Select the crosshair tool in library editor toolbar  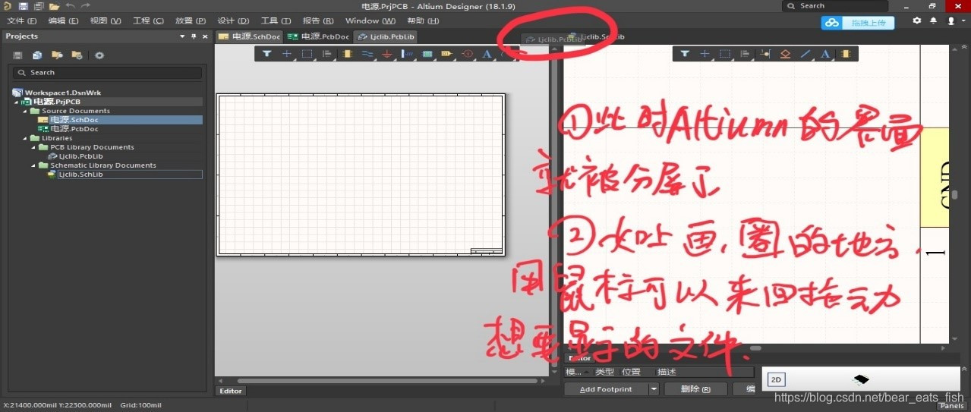coord(705,54)
